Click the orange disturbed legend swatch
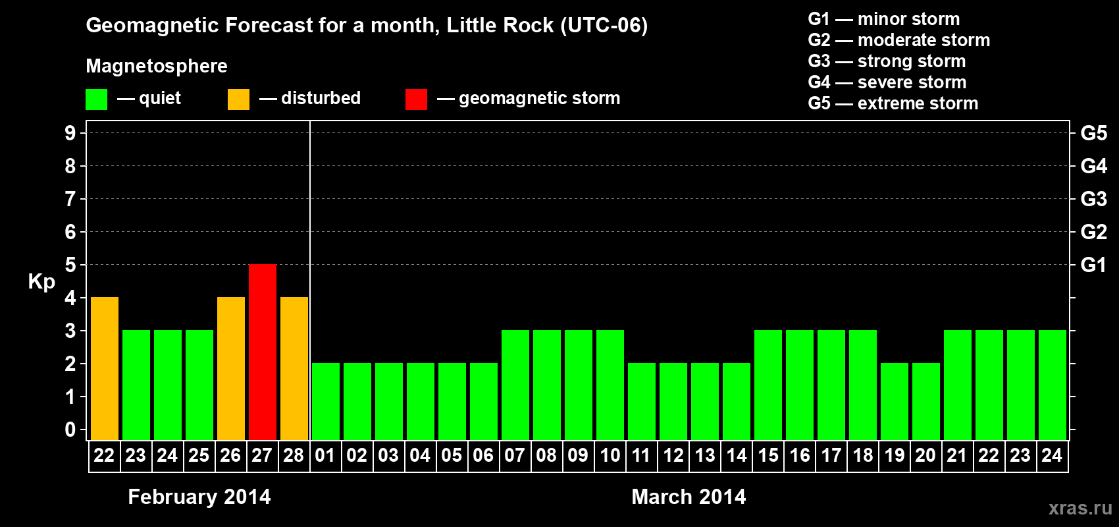Screen dimensions: 1119x527 point(239,99)
